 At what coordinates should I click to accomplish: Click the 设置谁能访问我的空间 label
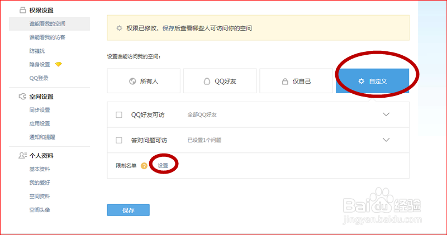134,56
